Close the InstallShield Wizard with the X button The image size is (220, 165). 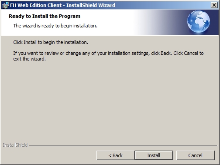pos(214,5)
